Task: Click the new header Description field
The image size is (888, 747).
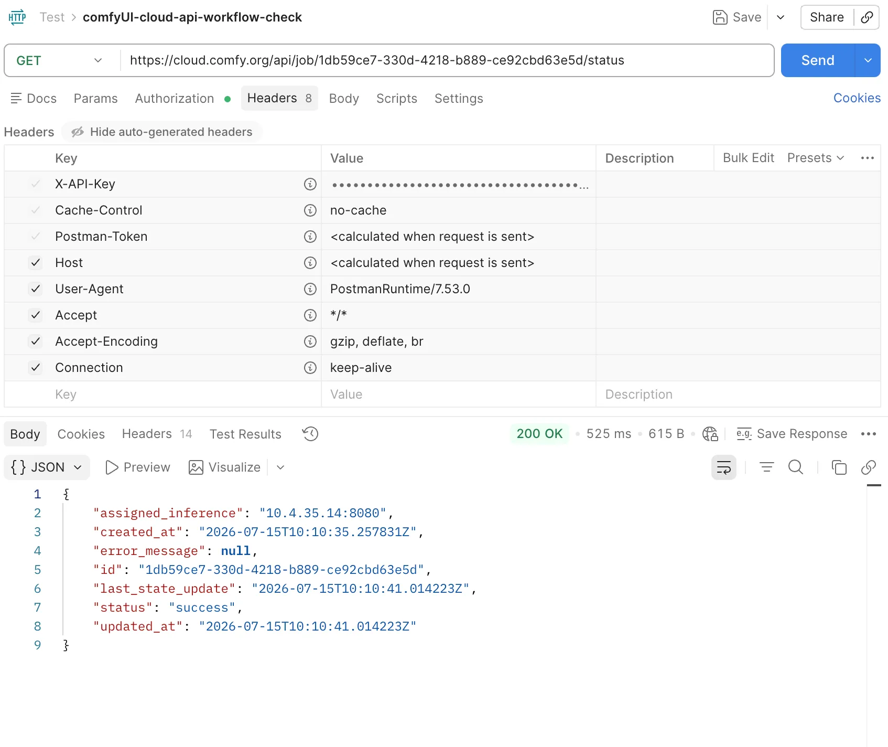Action: coord(738,394)
